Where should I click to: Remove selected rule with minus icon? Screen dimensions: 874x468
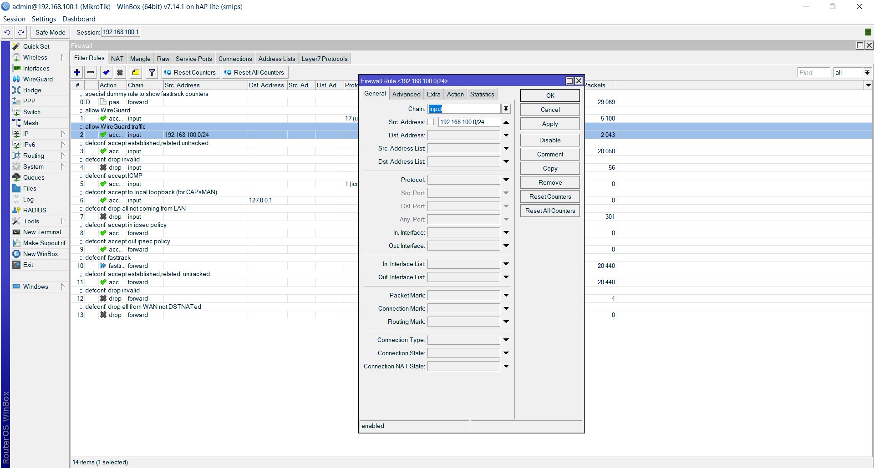[91, 72]
